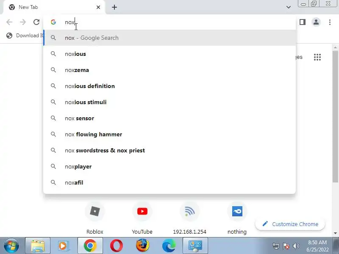339x254 pixels.
Task: Open the profile avatar menu
Action: 316,22
